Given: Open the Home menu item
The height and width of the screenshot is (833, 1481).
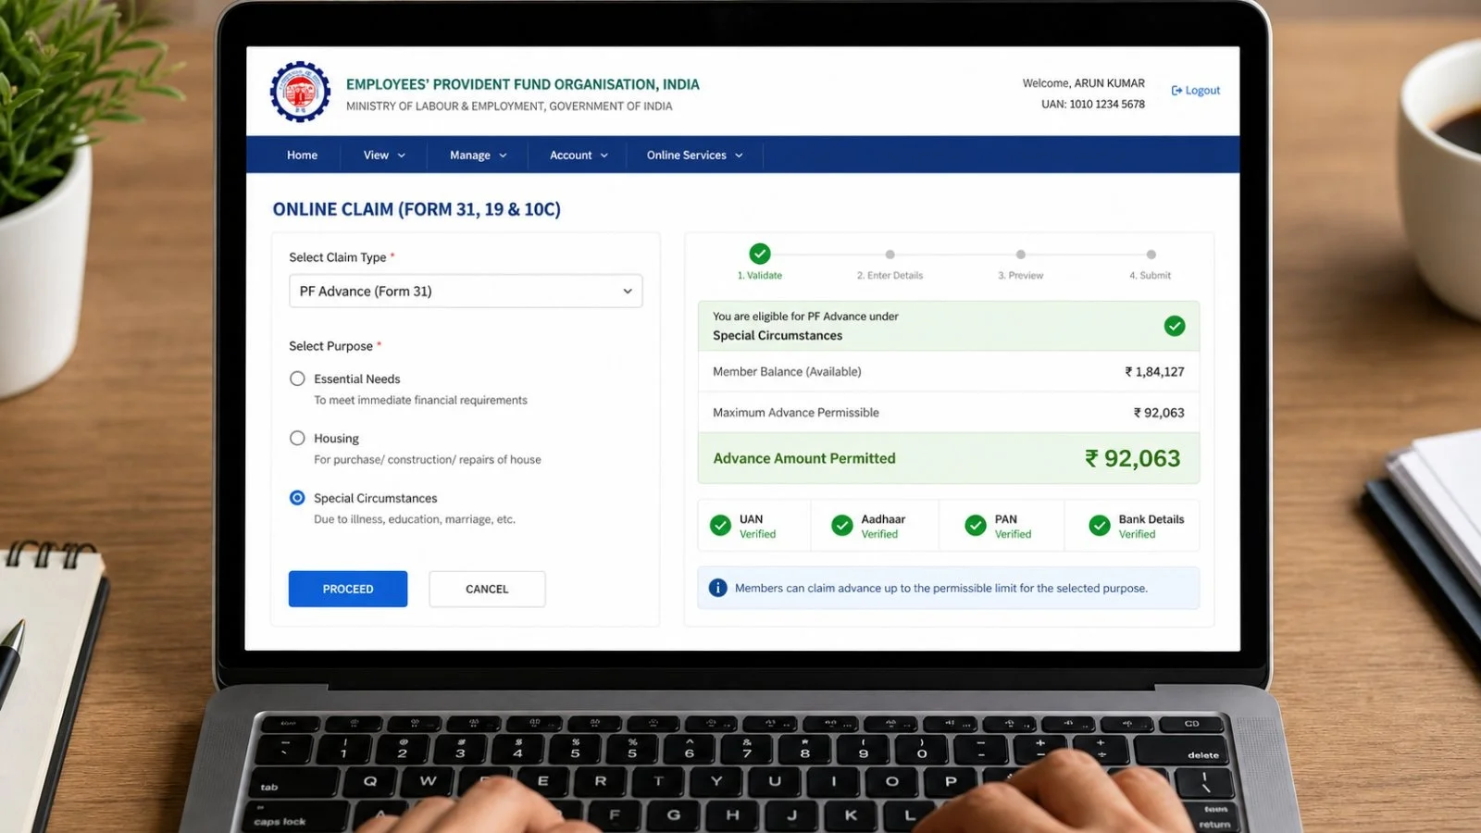Looking at the screenshot, I should coord(302,155).
